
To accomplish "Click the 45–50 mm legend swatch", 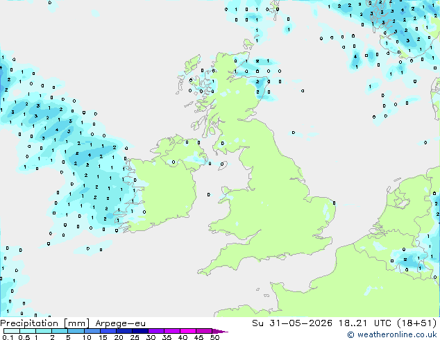I will tap(204, 331).
